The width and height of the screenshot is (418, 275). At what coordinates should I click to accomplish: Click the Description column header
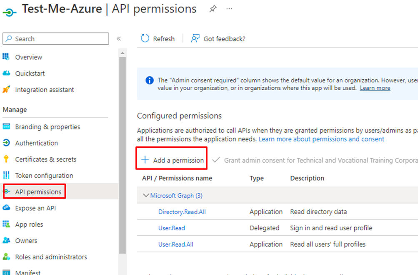point(307,178)
